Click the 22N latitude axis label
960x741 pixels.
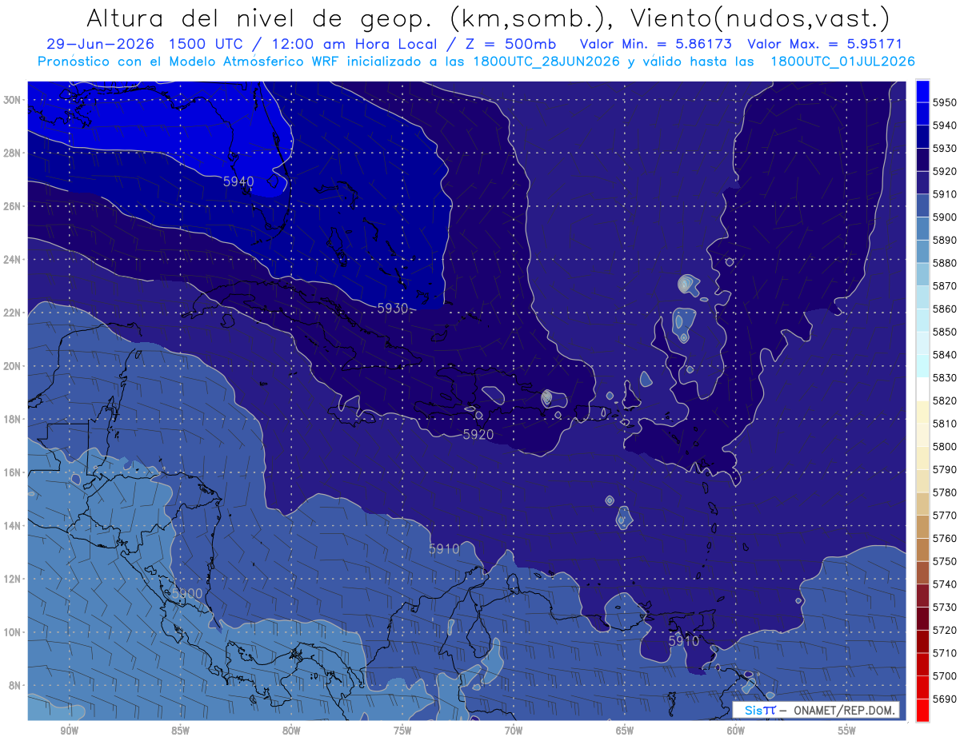(x=11, y=313)
